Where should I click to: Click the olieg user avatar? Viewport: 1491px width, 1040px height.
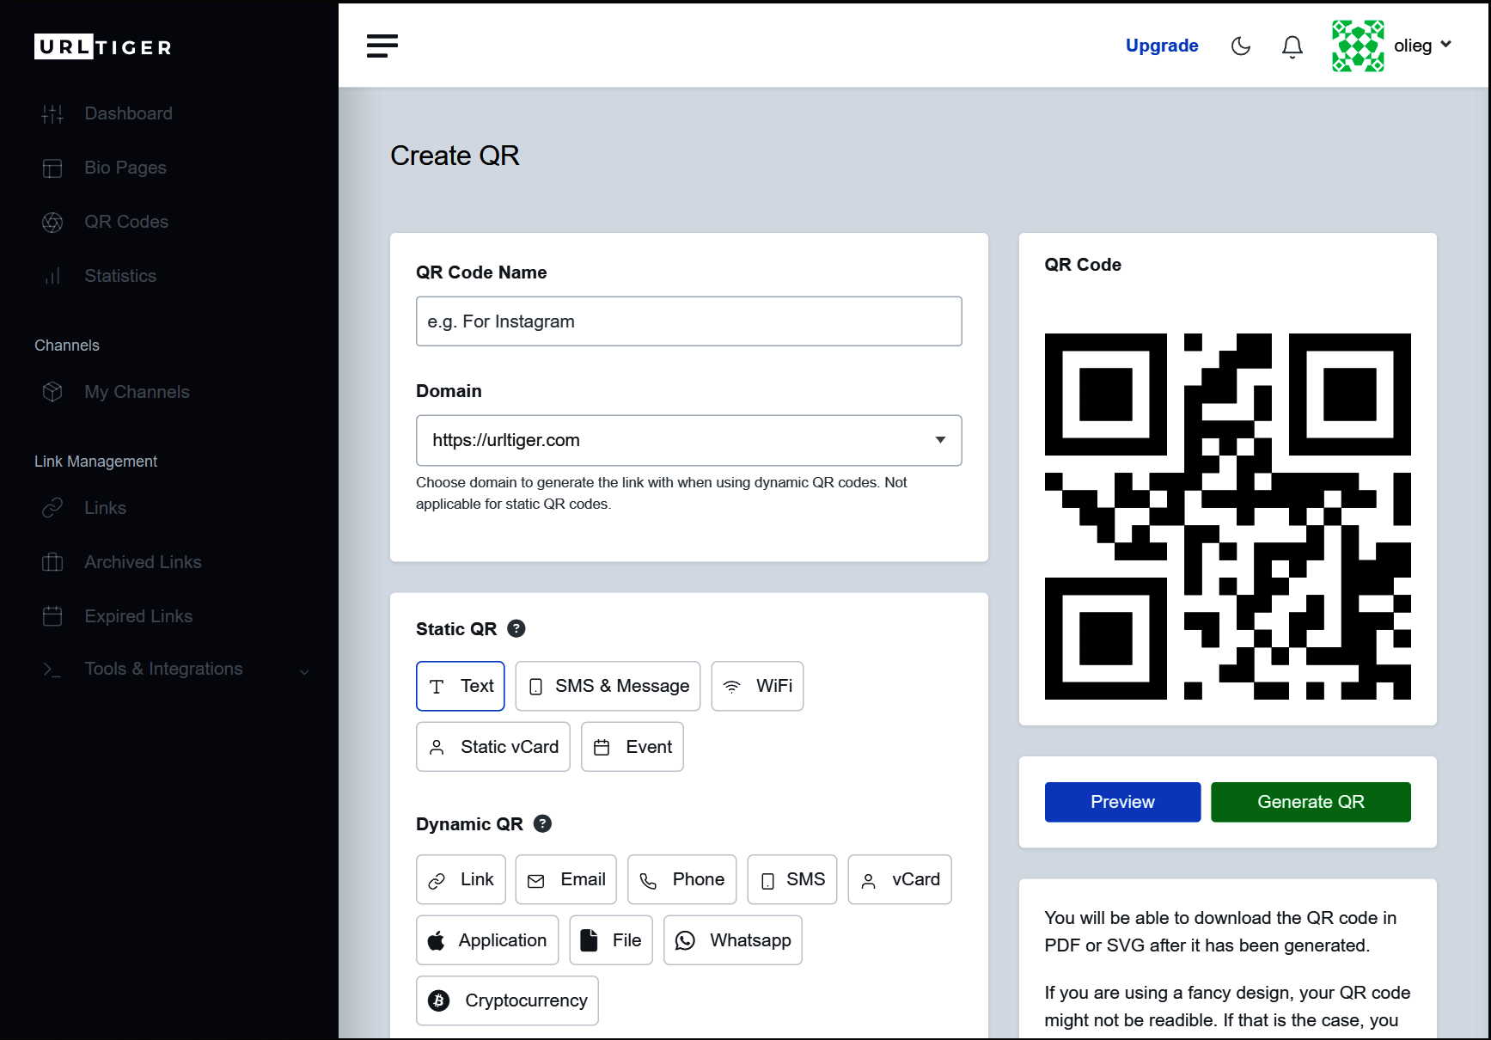1358,46
